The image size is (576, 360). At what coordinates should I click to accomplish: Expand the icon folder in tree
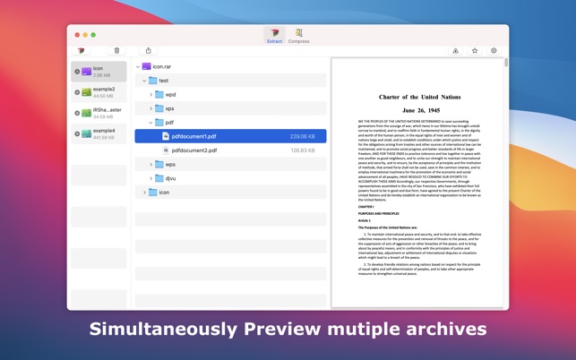(x=144, y=193)
